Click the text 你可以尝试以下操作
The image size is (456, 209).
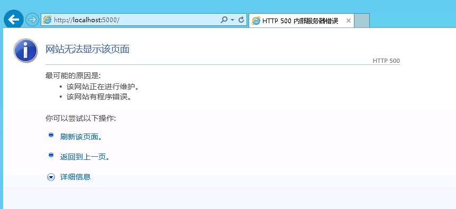(80, 118)
